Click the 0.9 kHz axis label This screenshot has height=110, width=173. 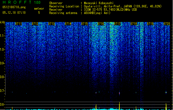[2, 63]
